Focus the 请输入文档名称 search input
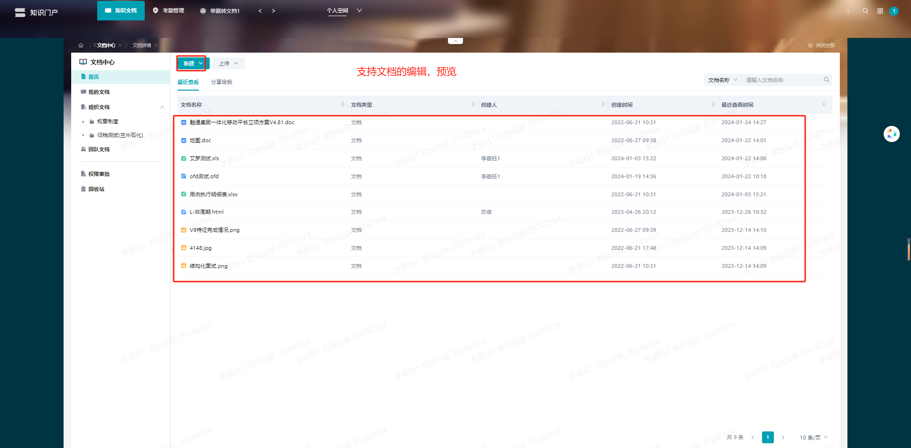The height and width of the screenshot is (448, 911). pos(781,80)
